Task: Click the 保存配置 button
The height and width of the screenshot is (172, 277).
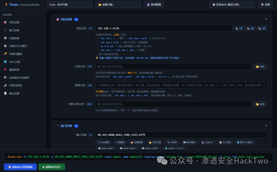Action: [x=154, y=5]
